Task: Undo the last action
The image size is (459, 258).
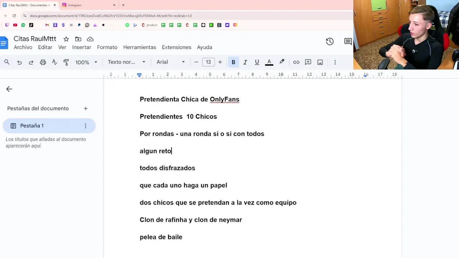Action: [x=19, y=62]
